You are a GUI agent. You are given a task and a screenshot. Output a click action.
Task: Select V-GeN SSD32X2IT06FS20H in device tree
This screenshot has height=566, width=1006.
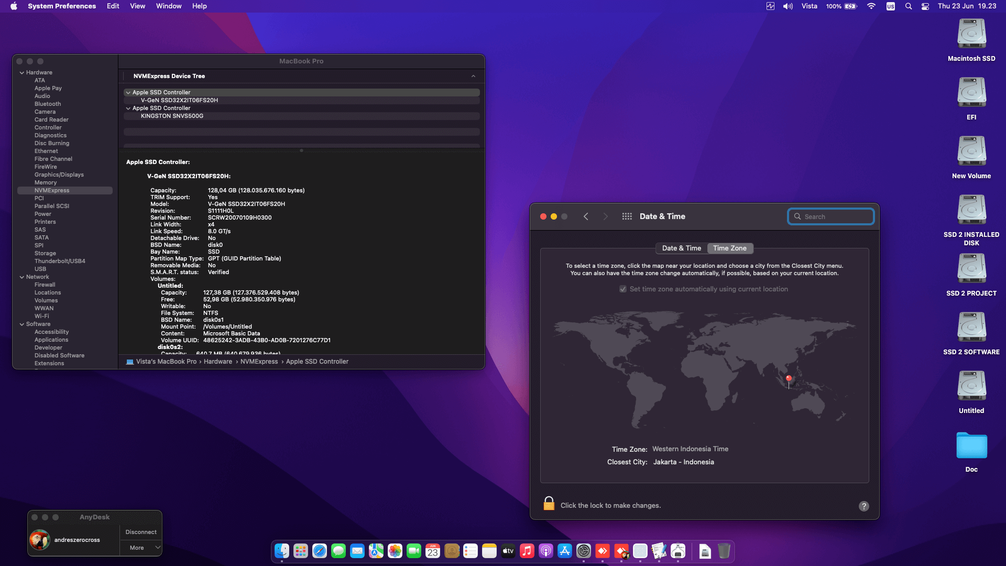[179, 100]
